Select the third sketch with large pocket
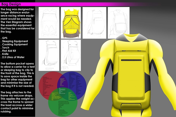 pyautogui.click(x=94, y=23)
